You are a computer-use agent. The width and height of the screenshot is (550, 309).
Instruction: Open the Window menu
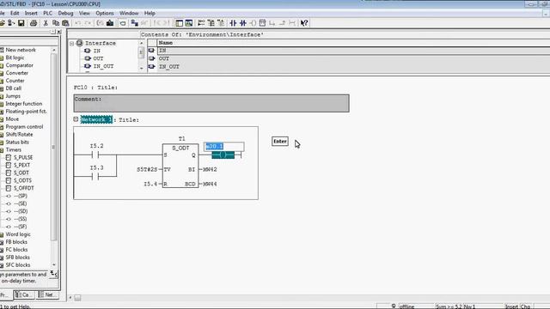point(129,14)
